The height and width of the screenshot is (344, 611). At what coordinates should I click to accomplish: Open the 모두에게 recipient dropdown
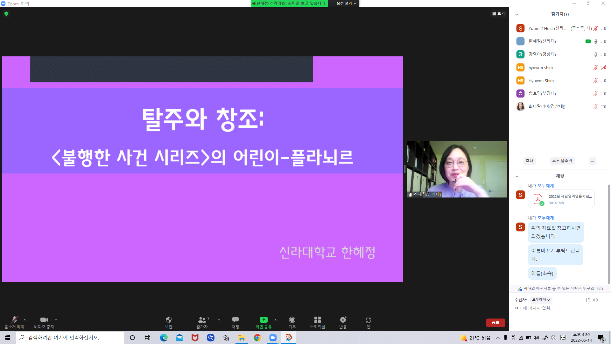click(541, 300)
